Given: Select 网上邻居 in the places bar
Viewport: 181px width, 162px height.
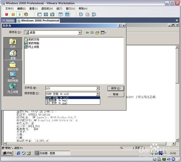Looking at the screenshot, I should click(13, 88).
